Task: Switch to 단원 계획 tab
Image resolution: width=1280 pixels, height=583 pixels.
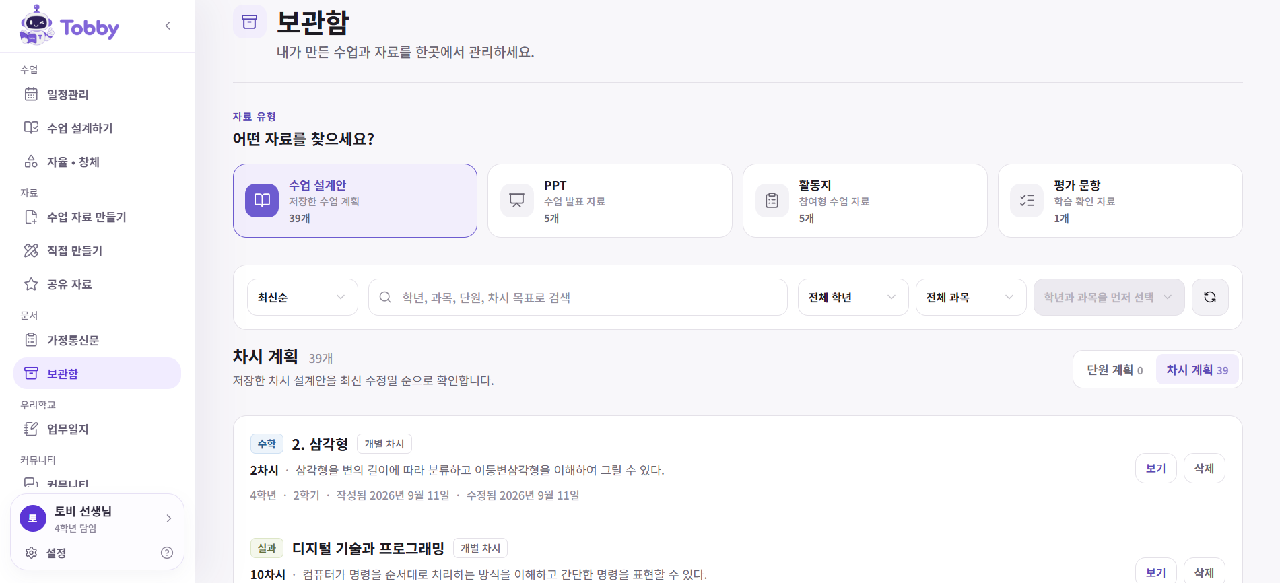Action: click(x=1115, y=370)
